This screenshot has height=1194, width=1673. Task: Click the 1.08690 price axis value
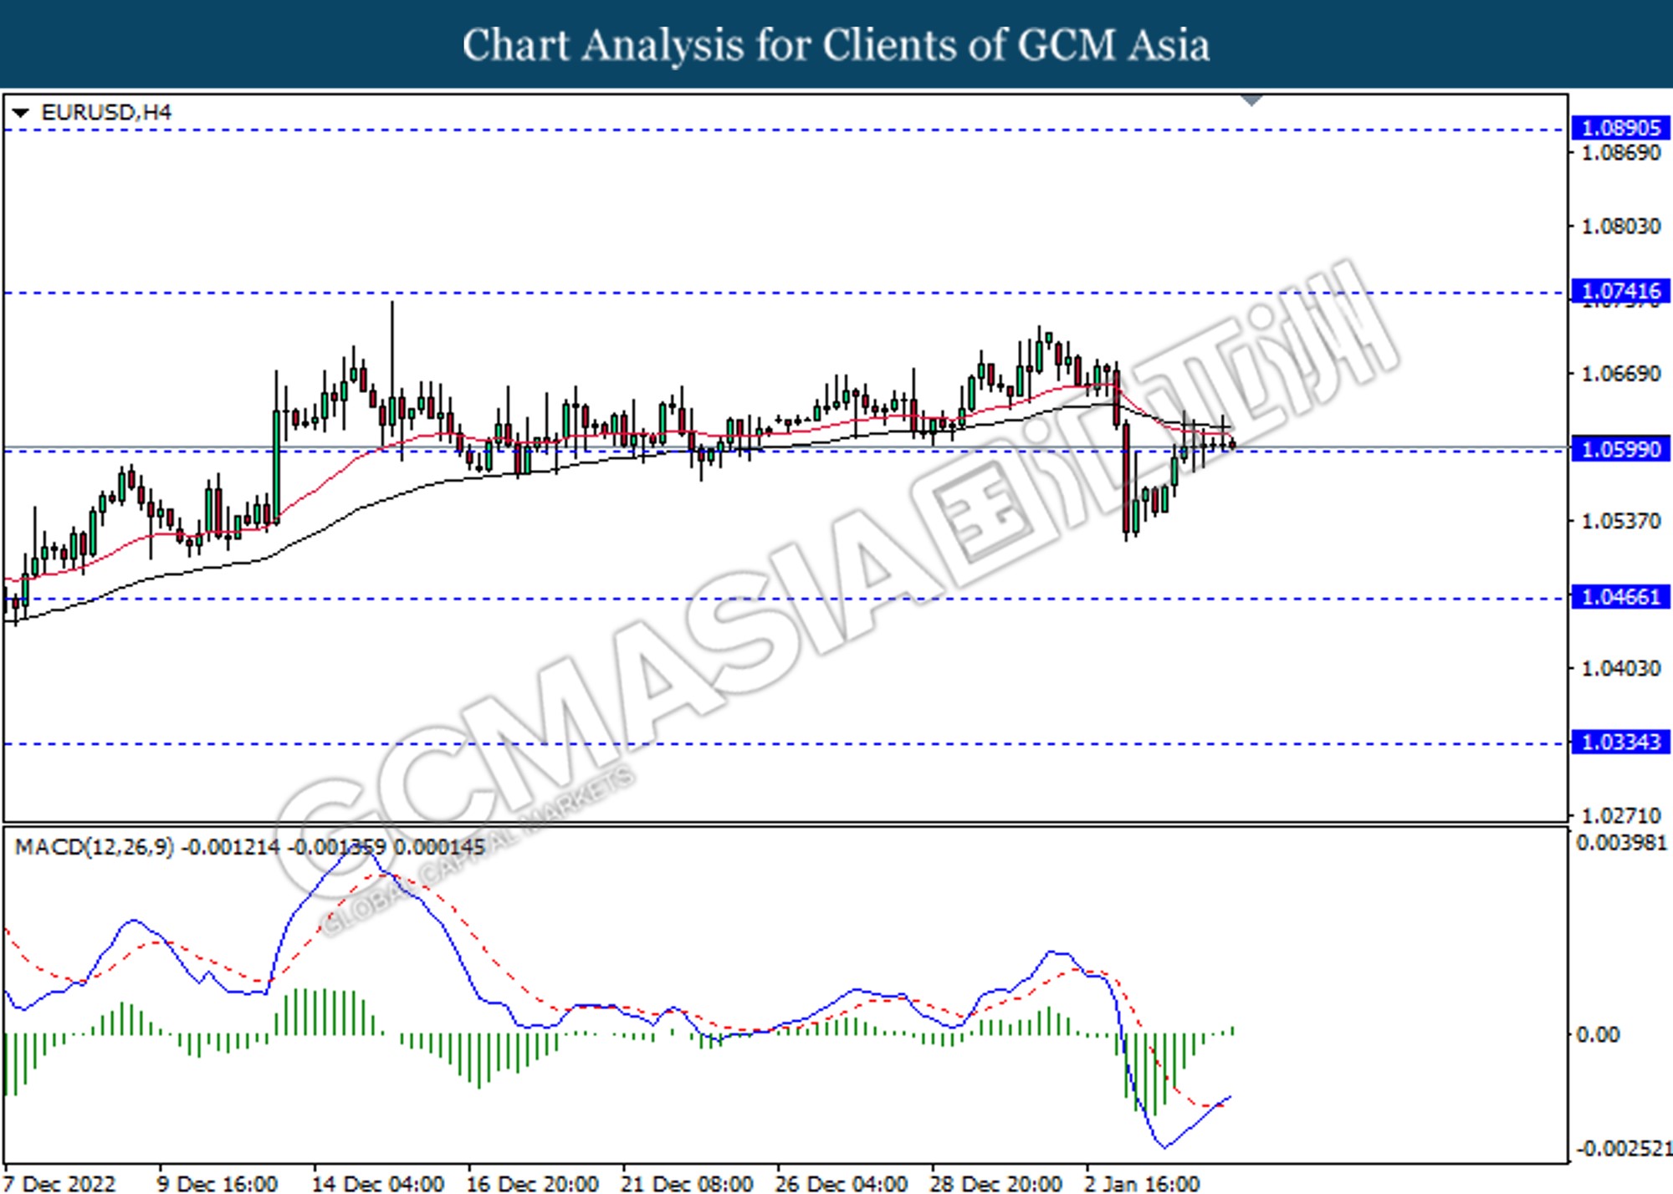click(1620, 153)
